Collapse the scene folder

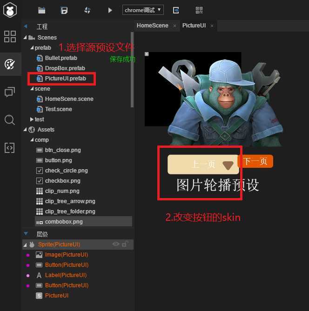click(32, 88)
